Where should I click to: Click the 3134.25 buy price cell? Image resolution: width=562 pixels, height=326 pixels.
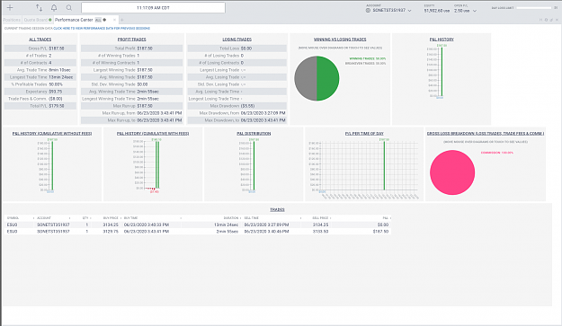111,225
